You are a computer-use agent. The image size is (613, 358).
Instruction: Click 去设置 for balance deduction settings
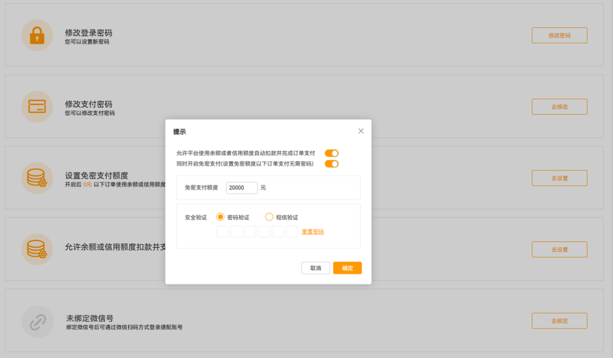pyautogui.click(x=559, y=249)
